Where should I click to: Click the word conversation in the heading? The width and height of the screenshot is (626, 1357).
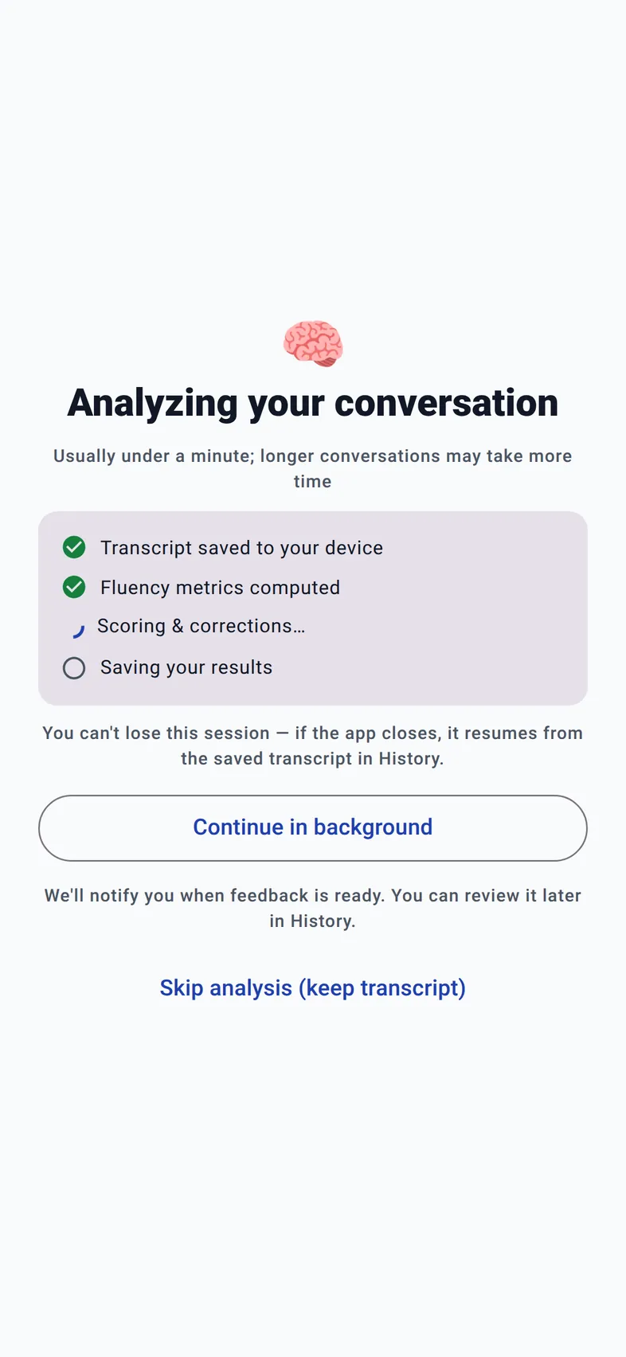point(447,402)
